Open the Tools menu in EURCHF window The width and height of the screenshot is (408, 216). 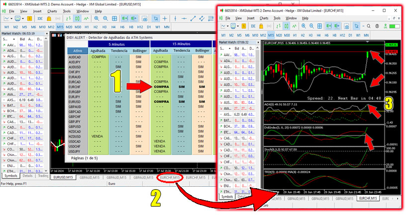point(277,18)
